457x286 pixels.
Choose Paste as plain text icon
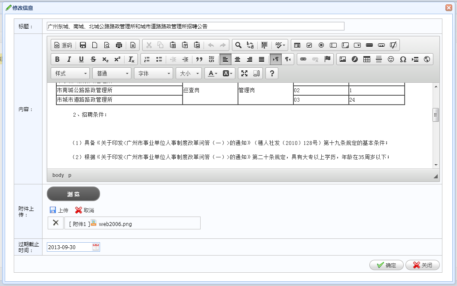[x=185, y=45]
